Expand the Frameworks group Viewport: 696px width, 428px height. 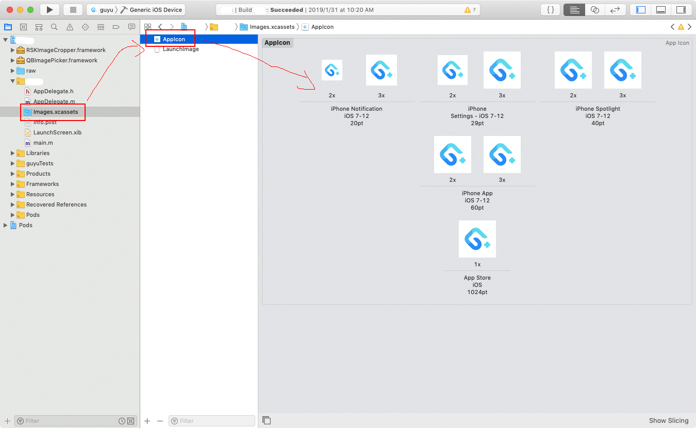tap(13, 184)
